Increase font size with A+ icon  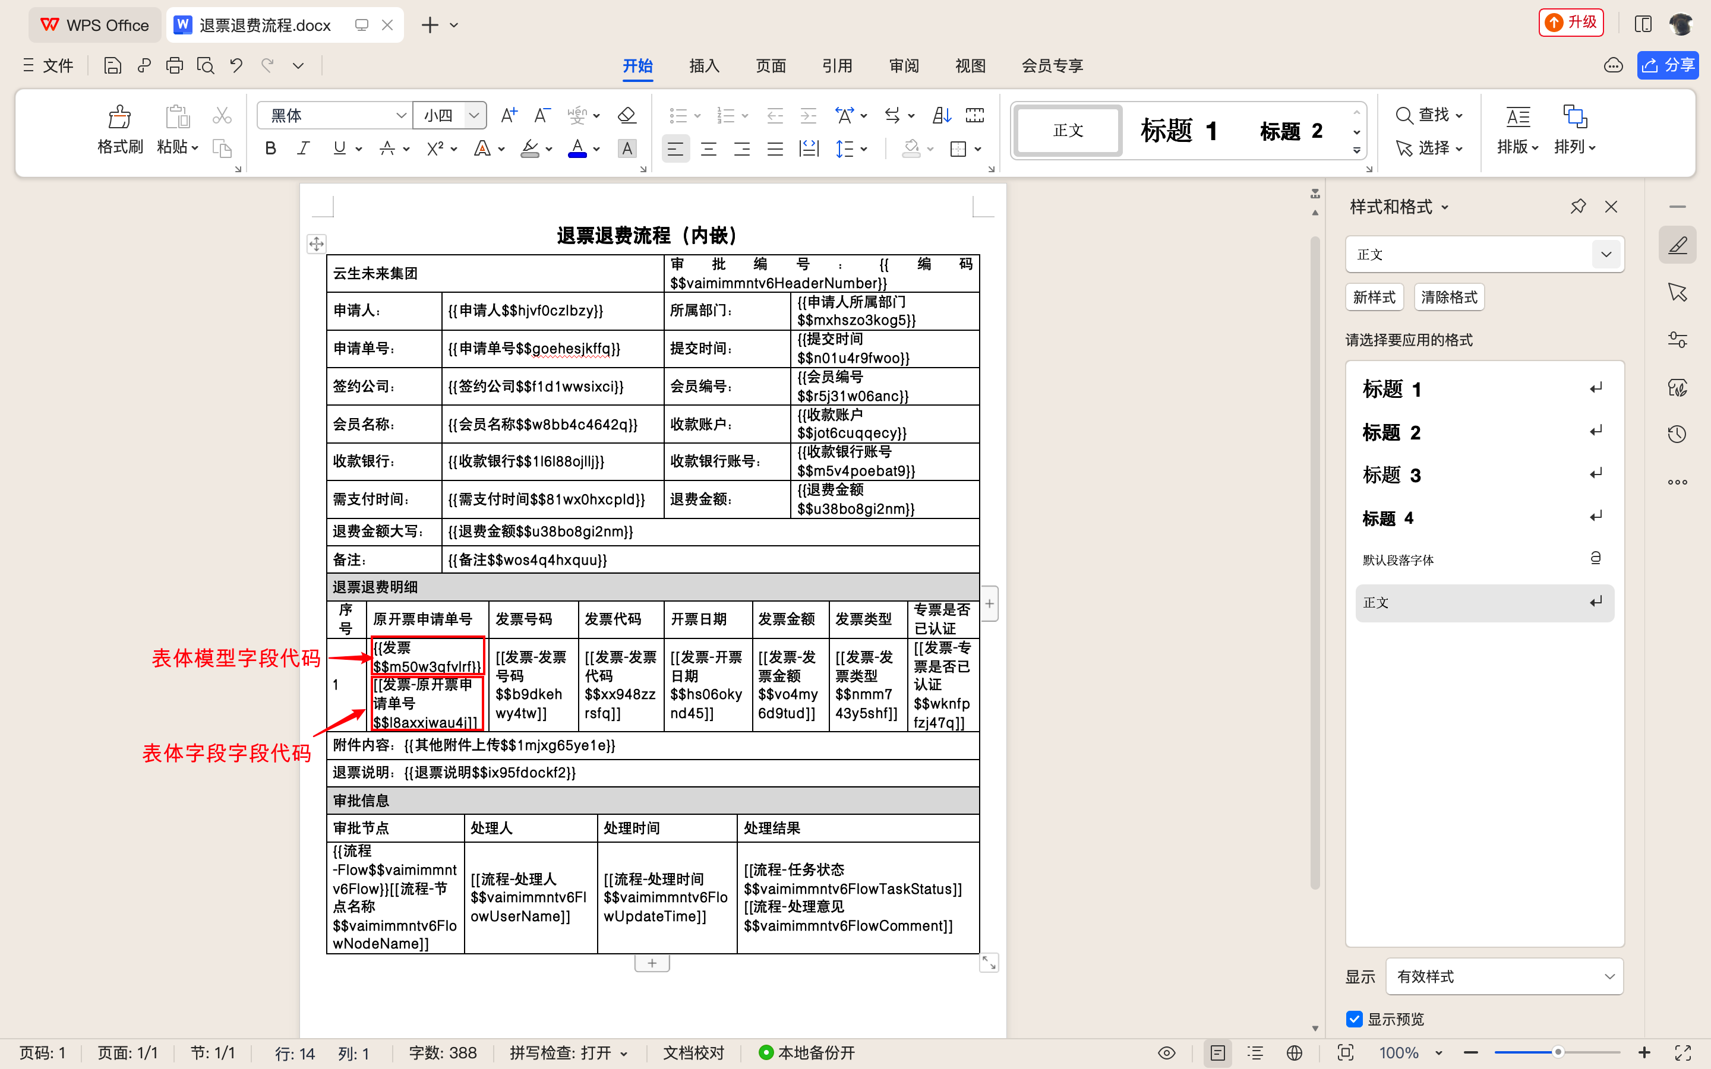(x=509, y=115)
